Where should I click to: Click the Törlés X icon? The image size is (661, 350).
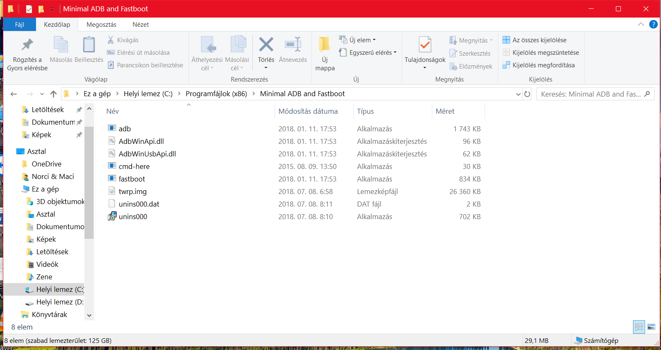[x=266, y=44]
